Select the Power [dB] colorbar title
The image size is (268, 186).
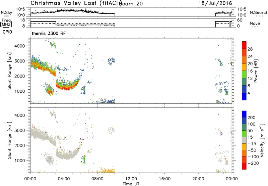[256, 71]
